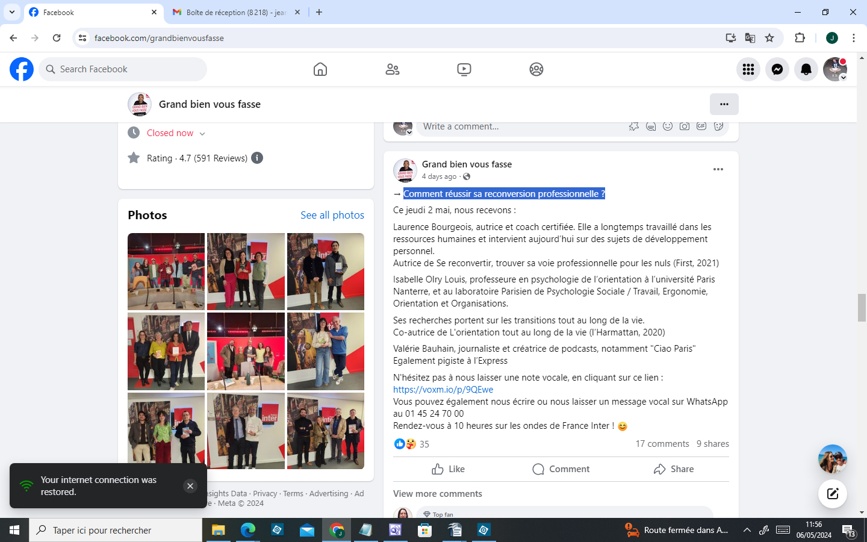The width and height of the screenshot is (867, 542).
Task: Select the Facebook browser tab
Action: pyautogui.click(x=94, y=12)
